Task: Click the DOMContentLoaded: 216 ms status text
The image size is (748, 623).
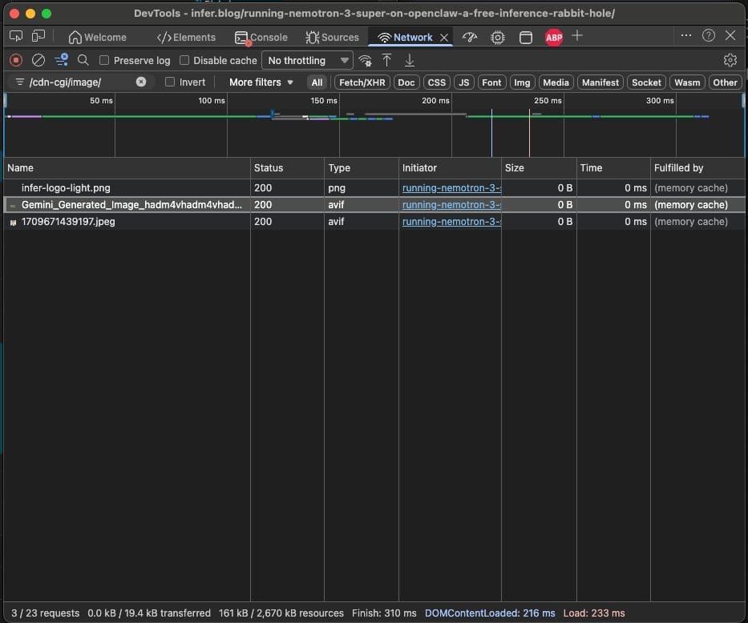Action: (490, 613)
